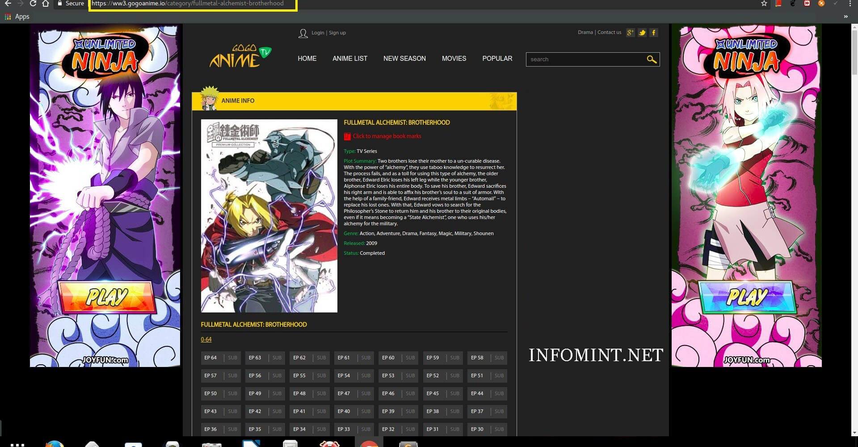Open the HOME menu item
Viewport: 858px width, 447px height.
(307, 59)
